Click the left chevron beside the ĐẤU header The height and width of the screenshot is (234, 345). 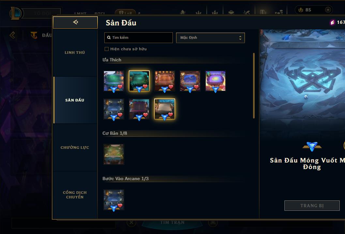pos(12,35)
